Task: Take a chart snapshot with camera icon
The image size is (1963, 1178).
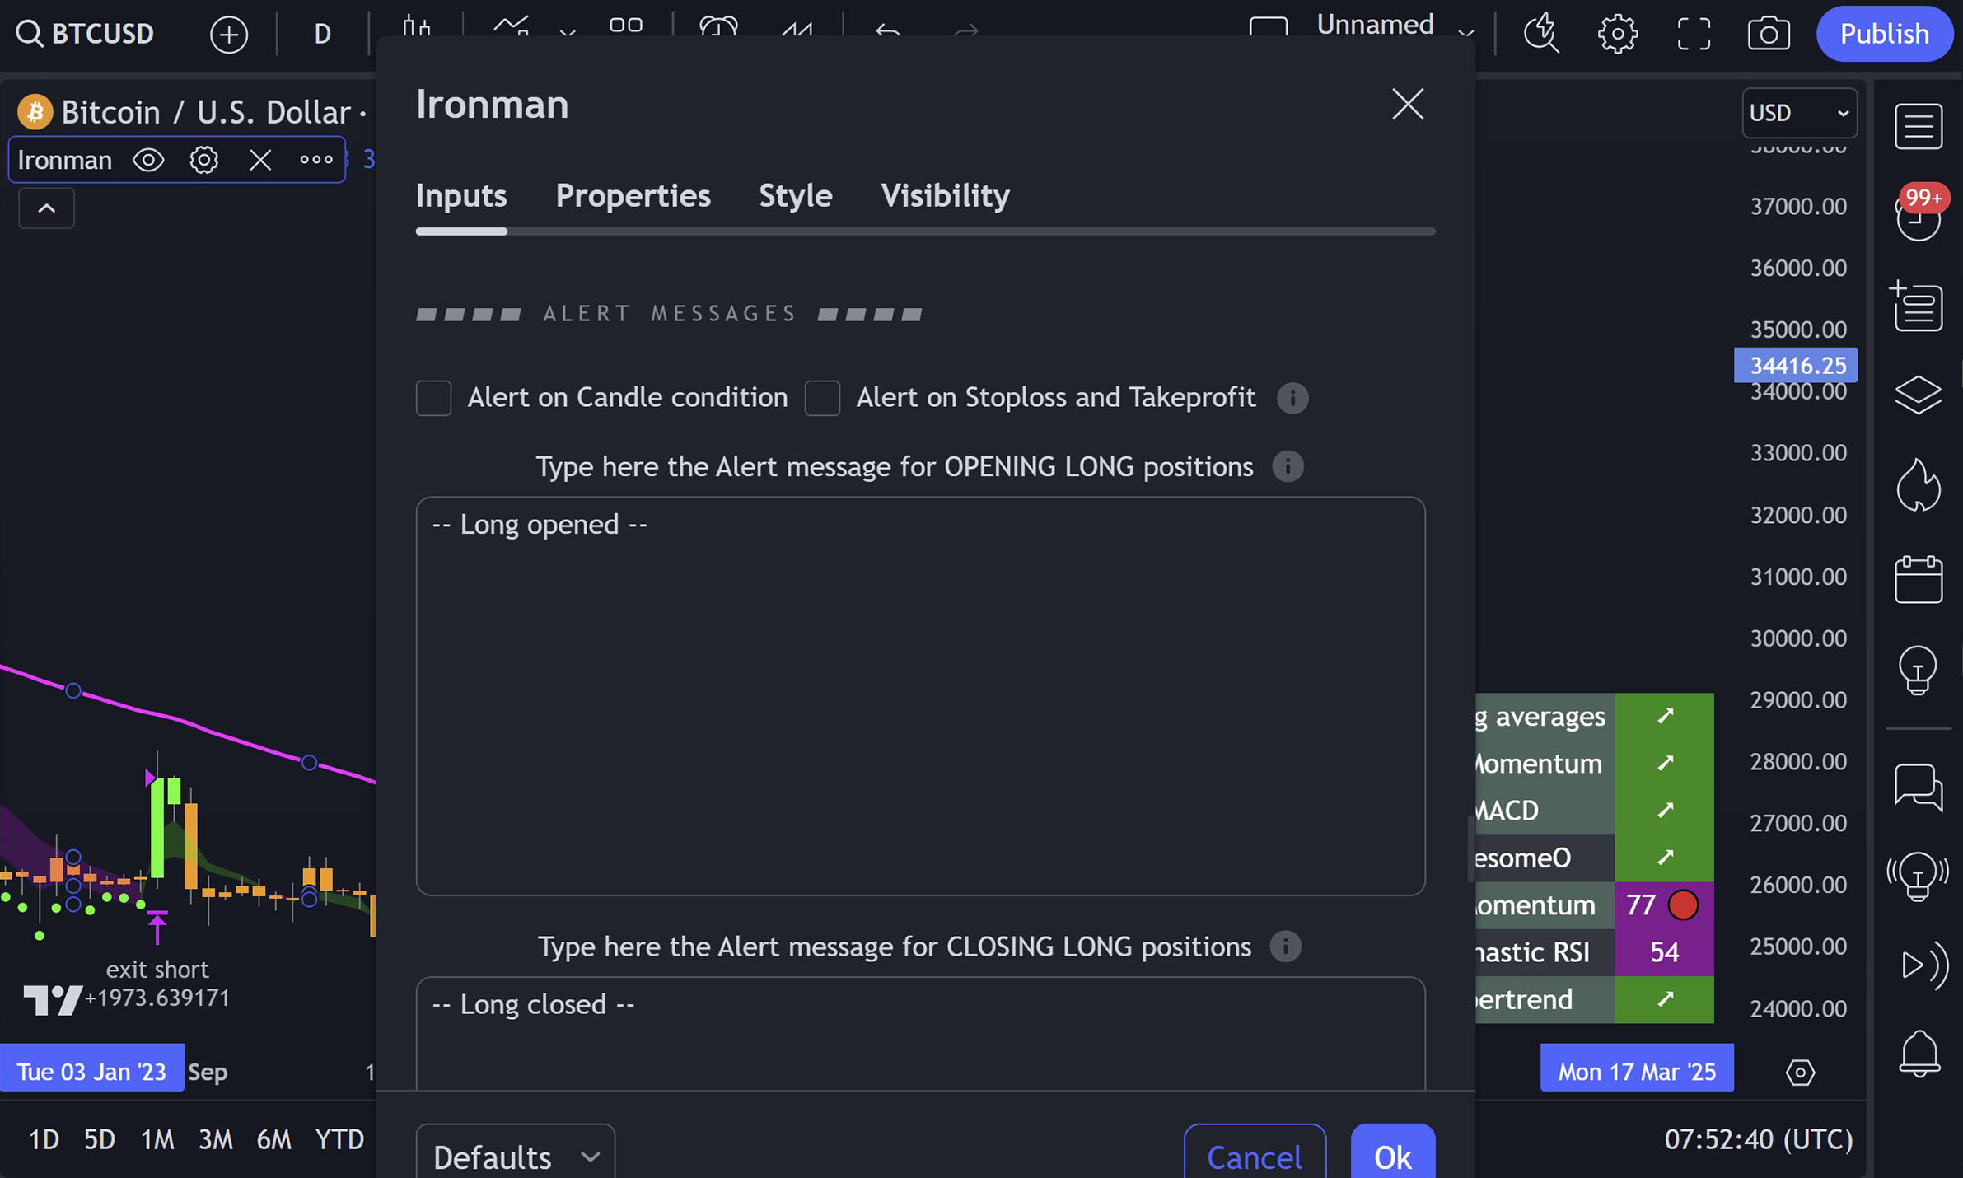Action: click(1768, 35)
